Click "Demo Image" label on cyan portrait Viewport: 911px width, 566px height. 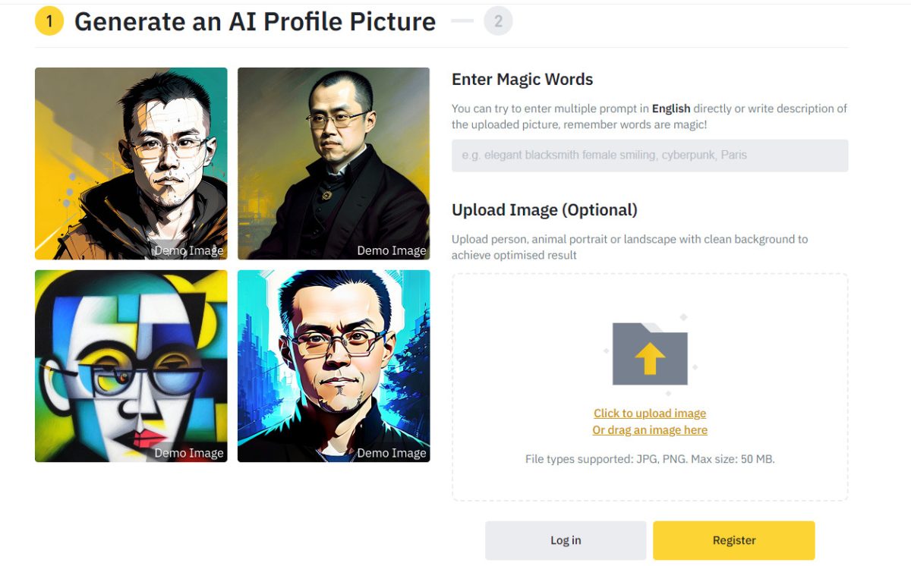[392, 453]
